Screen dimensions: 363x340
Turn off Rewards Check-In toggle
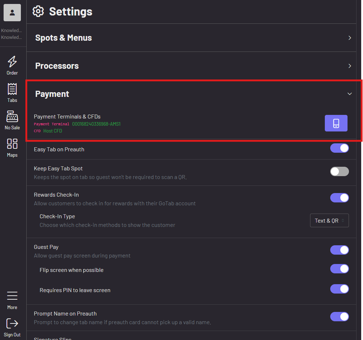point(340,198)
